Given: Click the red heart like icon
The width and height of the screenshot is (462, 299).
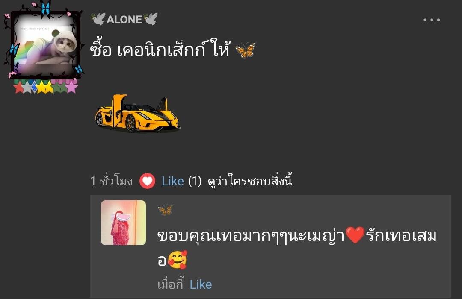Looking at the screenshot, I should coord(147,181).
